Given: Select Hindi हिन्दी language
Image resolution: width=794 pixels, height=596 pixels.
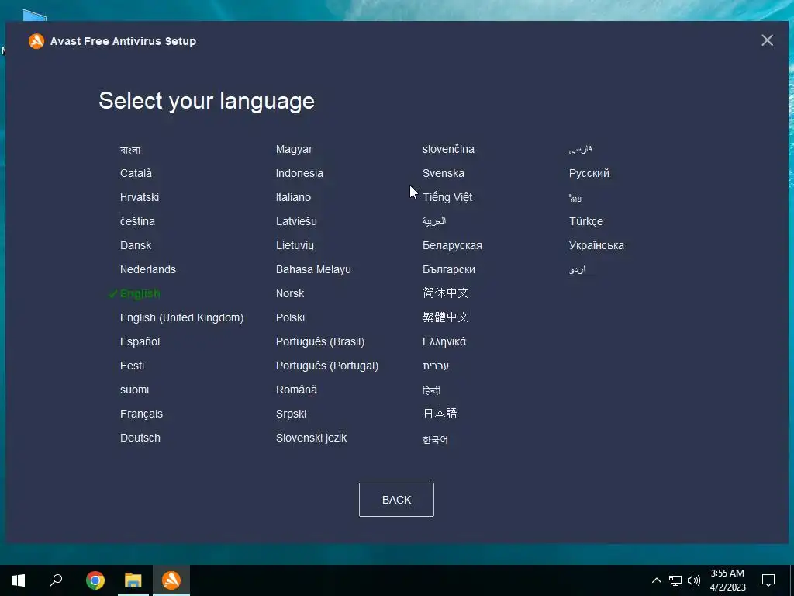Looking at the screenshot, I should tap(431, 390).
